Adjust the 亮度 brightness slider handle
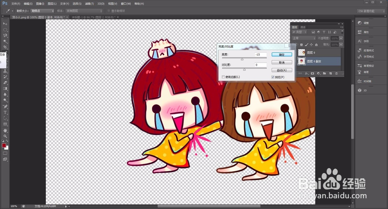The height and width of the screenshot is (209, 388). [242, 59]
